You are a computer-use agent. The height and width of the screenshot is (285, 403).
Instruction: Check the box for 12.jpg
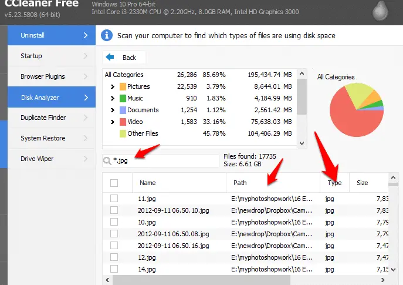point(114,257)
